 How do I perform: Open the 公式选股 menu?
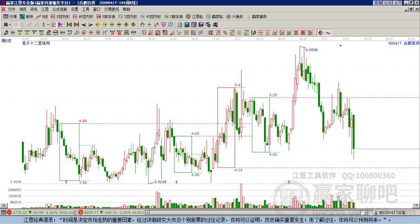(60, 9)
